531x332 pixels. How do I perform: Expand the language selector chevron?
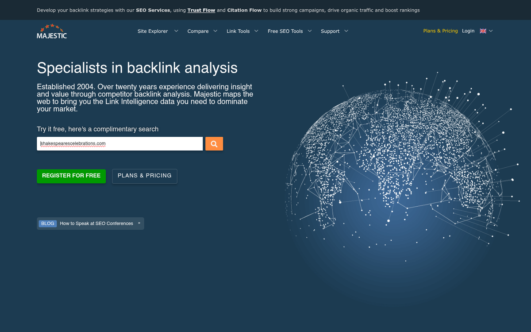pyautogui.click(x=491, y=31)
